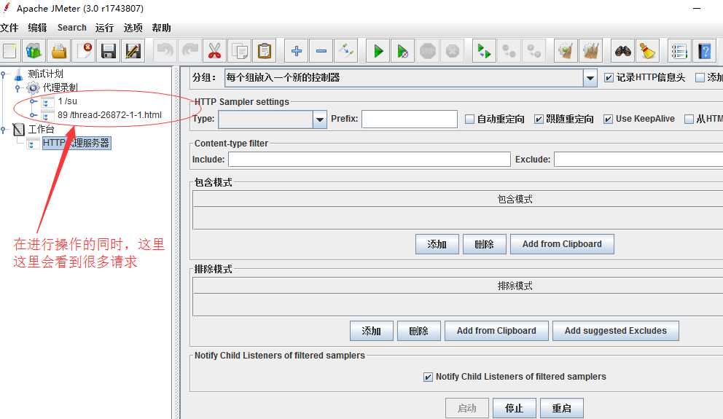Image resolution: width=723 pixels, height=419 pixels.
Task: Collapse the 工作台 tree node handle
Action: [x=3, y=130]
